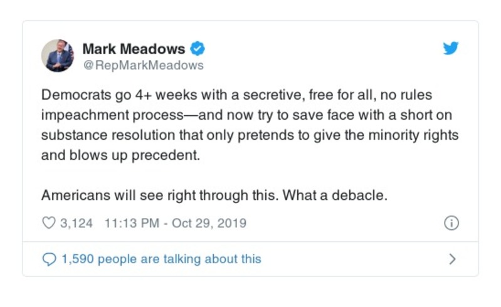
Task: Click the speech bubble conversation icon
Action: tap(50, 259)
